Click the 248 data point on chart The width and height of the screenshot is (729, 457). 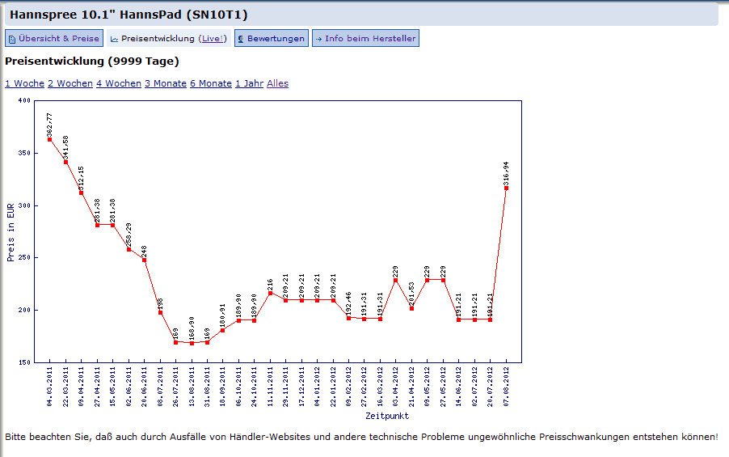144,260
